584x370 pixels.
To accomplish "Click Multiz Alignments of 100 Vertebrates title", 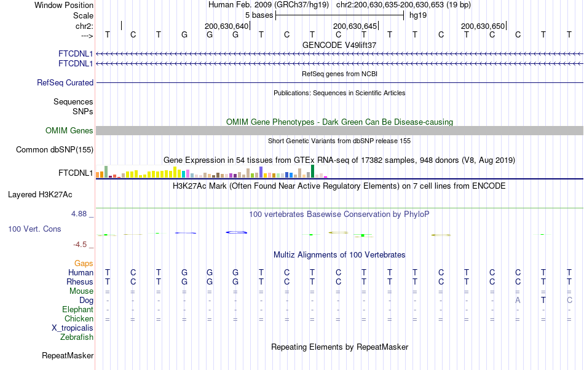I will [x=339, y=255].
